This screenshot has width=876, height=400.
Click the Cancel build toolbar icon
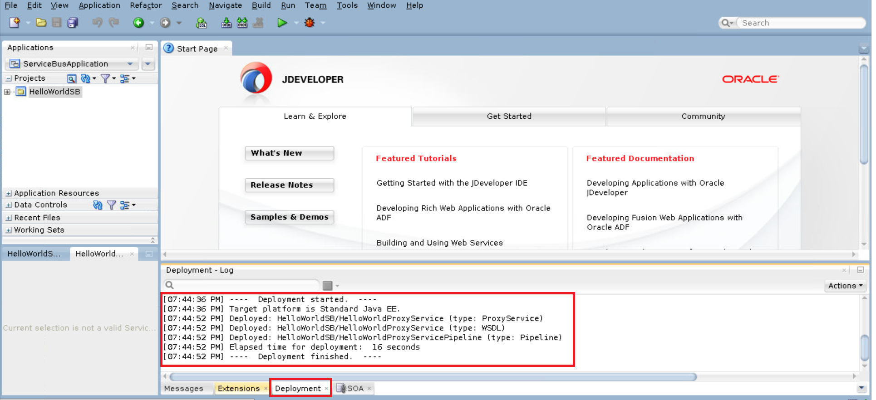258,23
